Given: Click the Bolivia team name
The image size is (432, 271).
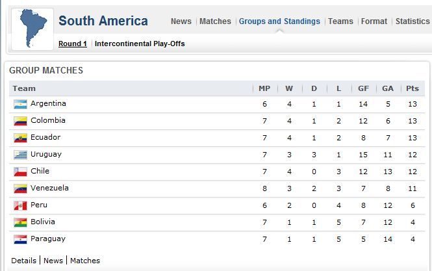Looking at the screenshot, I should point(43,222).
